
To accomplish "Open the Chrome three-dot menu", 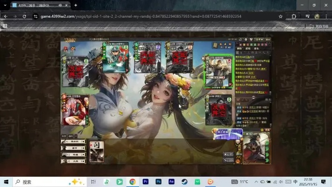I will (326, 16).
